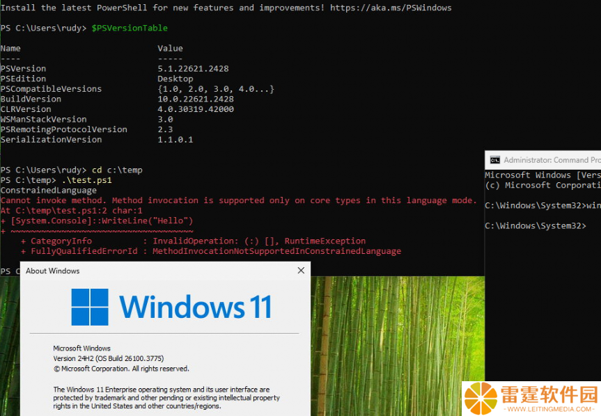Click the PSCompatibleVersions value list

(216, 89)
